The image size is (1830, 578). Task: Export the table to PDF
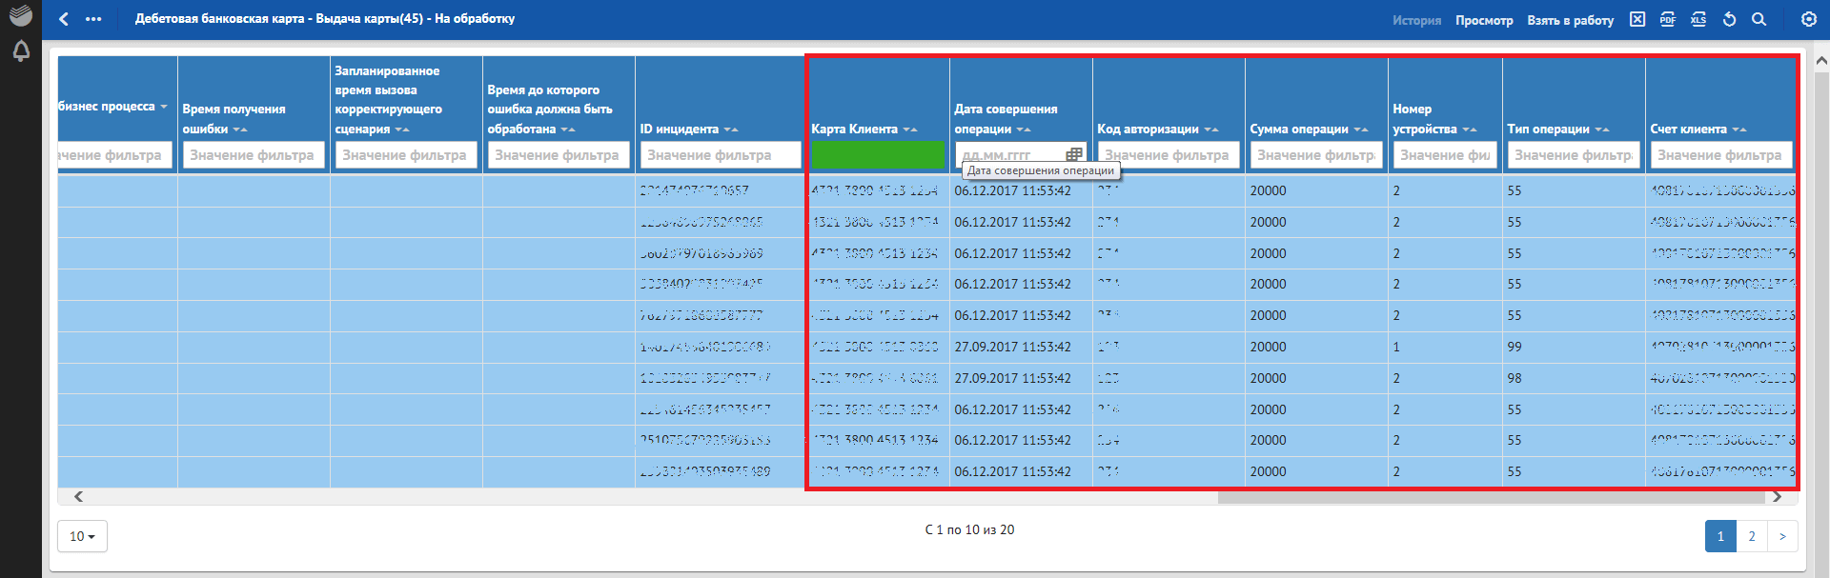1668,19
